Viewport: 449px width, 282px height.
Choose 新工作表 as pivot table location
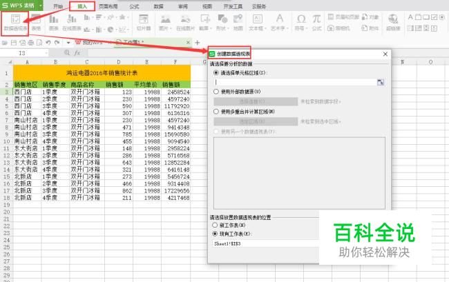pos(215,225)
